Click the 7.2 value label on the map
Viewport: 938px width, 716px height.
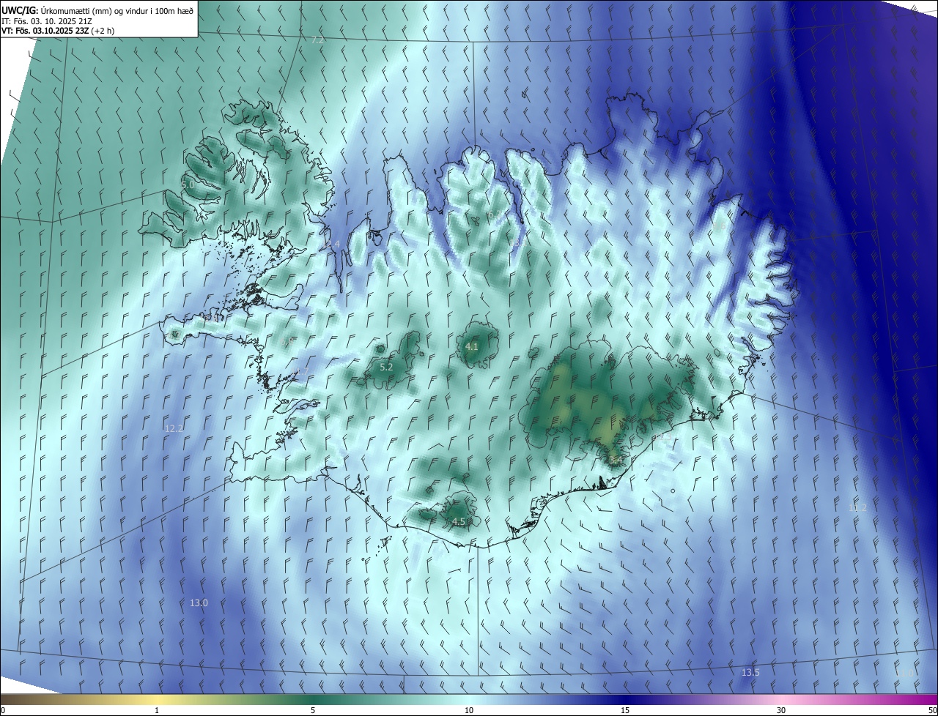coord(317,40)
